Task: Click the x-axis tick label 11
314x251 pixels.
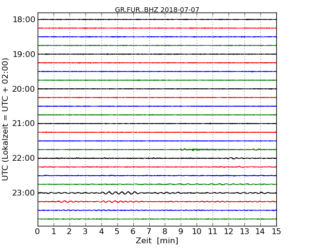Action: pyautogui.click(x=213, y=232)
